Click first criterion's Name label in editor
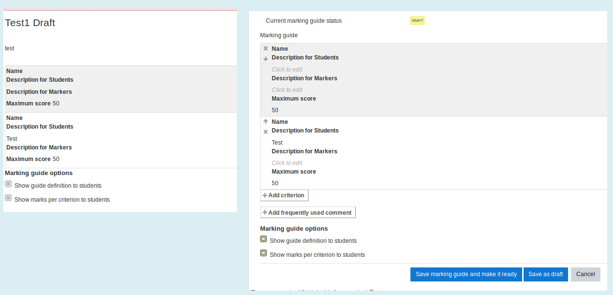The image size is (613, 295). click(280, 49)
